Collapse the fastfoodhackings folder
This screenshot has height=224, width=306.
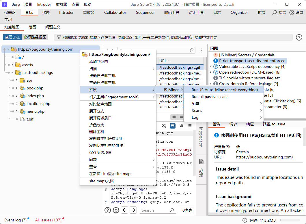point(12,72)
